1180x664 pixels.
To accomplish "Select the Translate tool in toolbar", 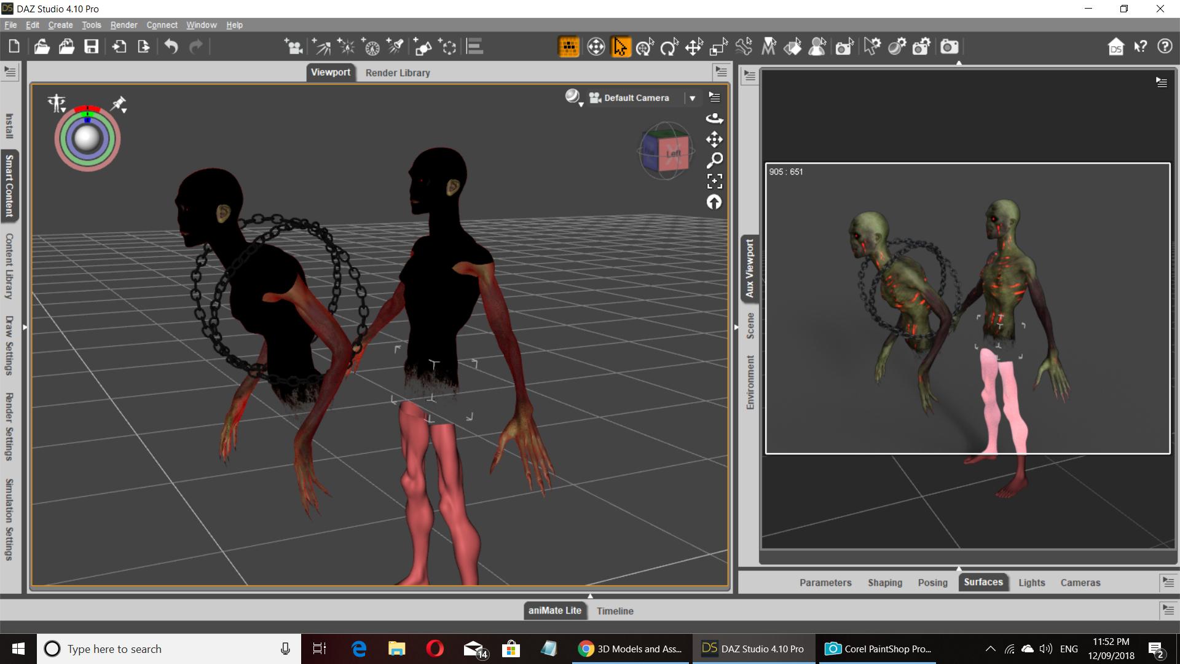I will 694,47.
